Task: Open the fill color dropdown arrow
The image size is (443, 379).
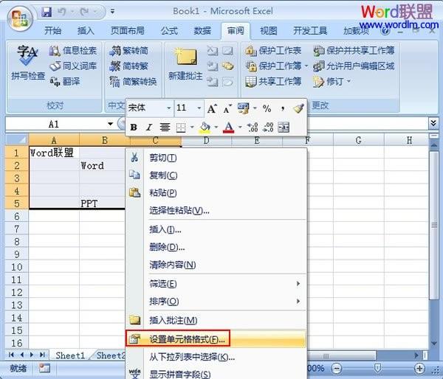Action: [x=216, y=128]
